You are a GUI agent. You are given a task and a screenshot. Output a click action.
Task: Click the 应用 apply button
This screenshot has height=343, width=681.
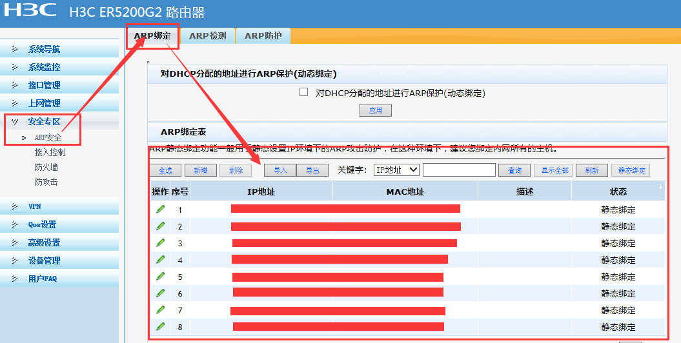click(376, 110)
